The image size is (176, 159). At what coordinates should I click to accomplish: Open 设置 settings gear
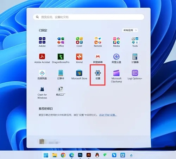[x=98, y=75]
